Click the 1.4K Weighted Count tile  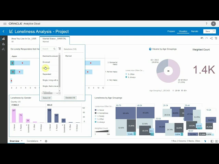pyautogui.click(x=204, y=69)
